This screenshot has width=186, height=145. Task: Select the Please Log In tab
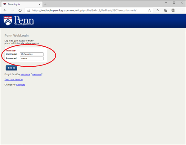[22, 4]
